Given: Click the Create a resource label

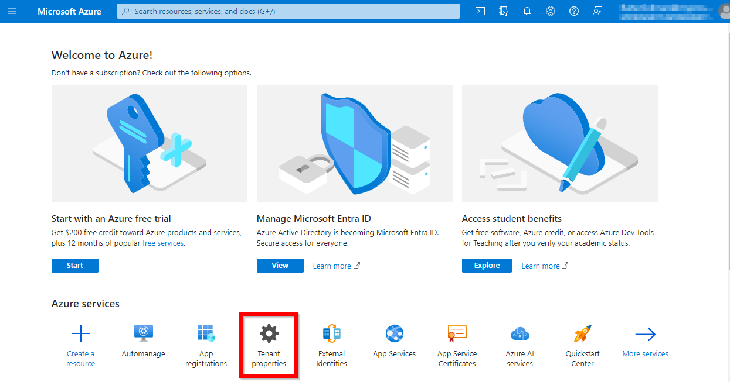Looking at the screenshot, I should [81, 359].
